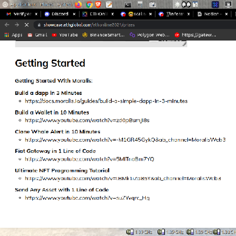Click the Getting Started With Moralis text
Screen dimensions: 236x236
pyautogui.click(x=54, y=81)
